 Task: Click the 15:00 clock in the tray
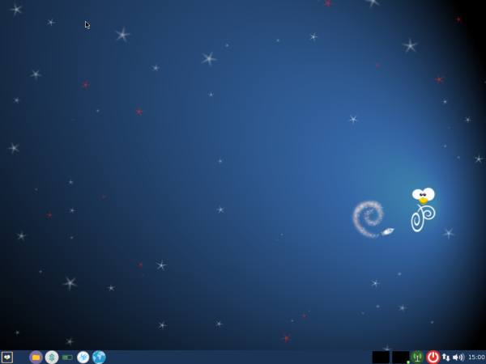point(476,358)
